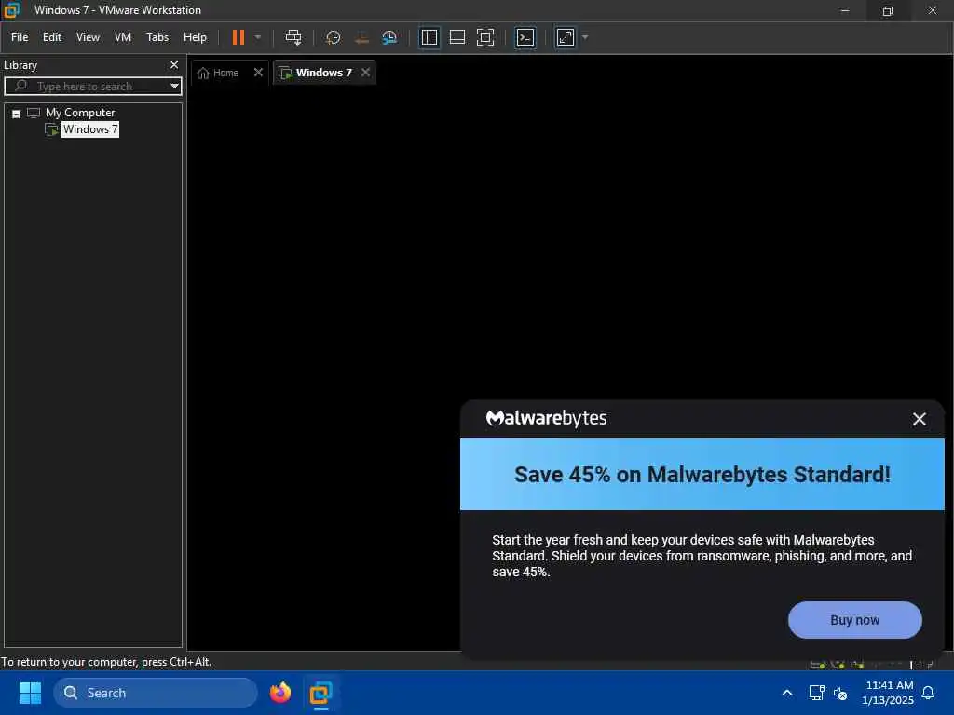The image size is (954, 715).
Task: Toggle the thumbnail bar view
Action: click(x=457, y=37)
